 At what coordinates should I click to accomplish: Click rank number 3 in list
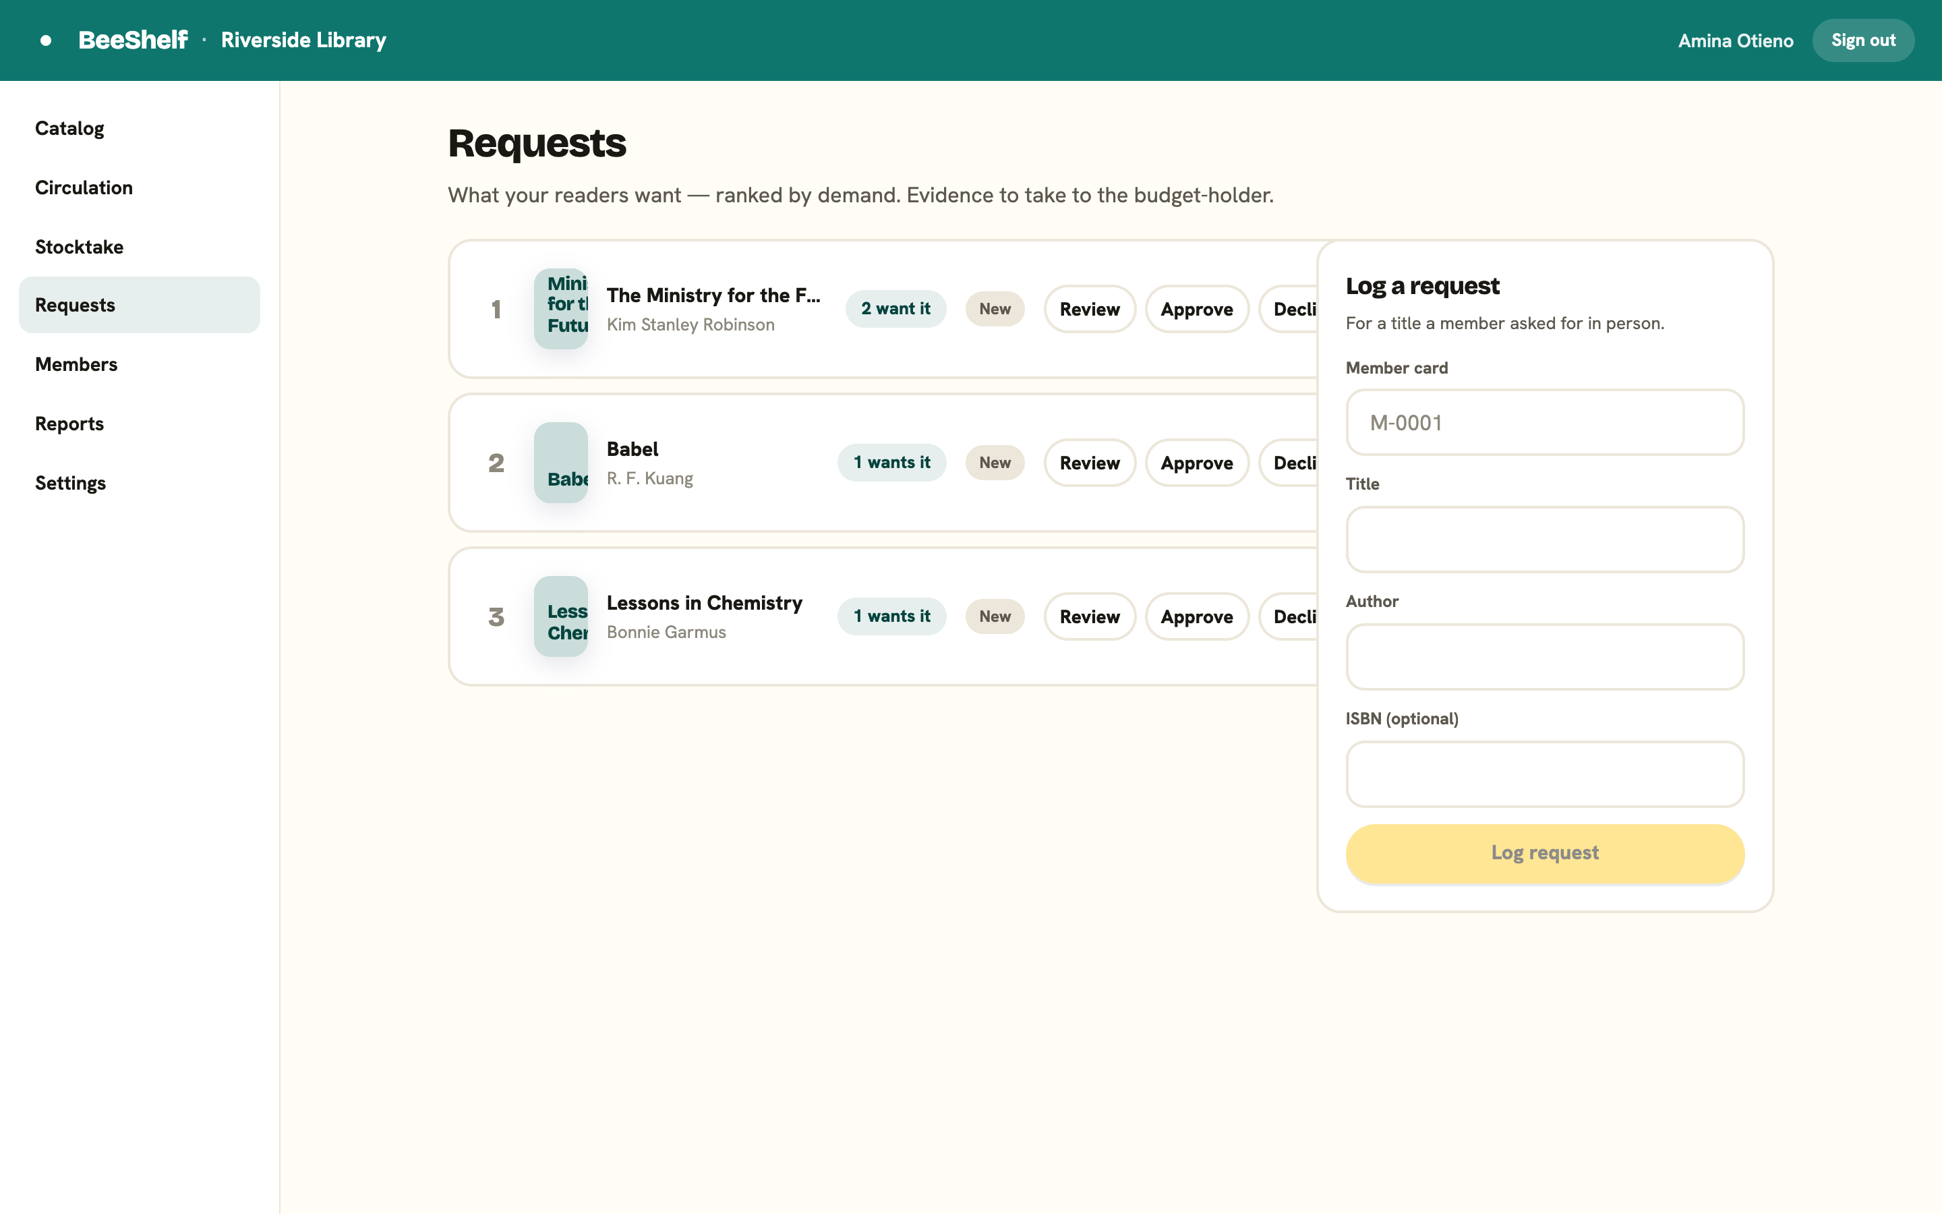(496, 616)
